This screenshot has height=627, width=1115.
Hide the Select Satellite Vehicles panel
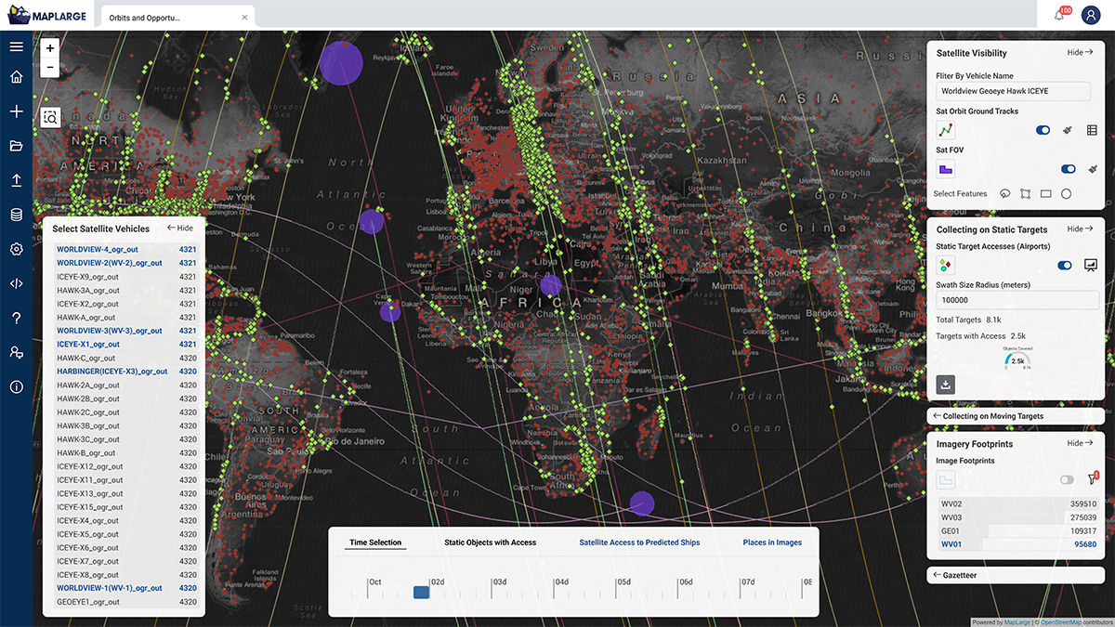(x=180, y=228)
